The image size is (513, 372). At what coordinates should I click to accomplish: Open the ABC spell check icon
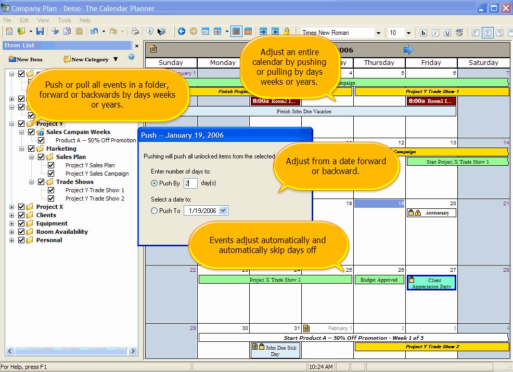[x=459, y=32]
